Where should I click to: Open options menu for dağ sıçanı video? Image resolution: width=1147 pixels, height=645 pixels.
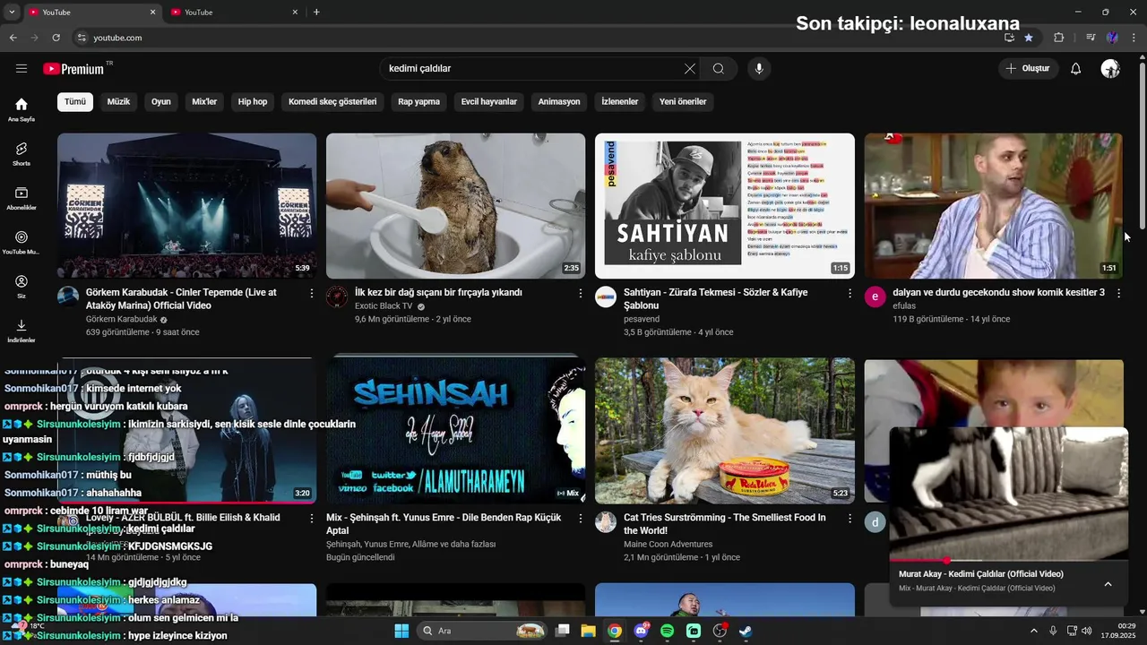pos(581,293)
